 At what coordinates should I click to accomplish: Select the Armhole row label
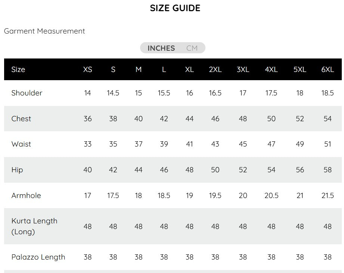(x=26, y=195)
